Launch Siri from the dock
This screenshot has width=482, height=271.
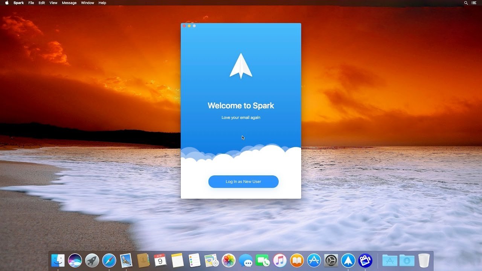point(75,260)
